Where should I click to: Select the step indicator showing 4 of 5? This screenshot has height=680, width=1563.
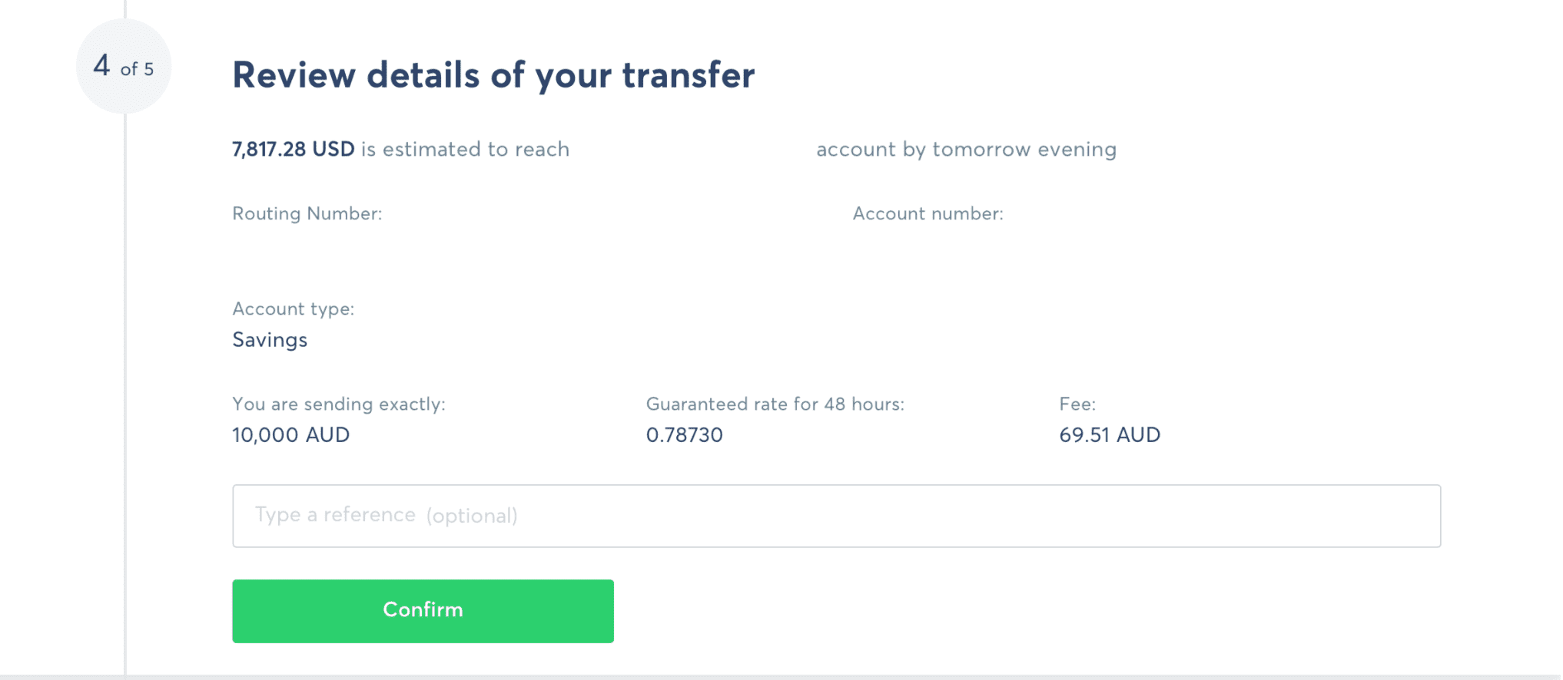coord(123,68)
